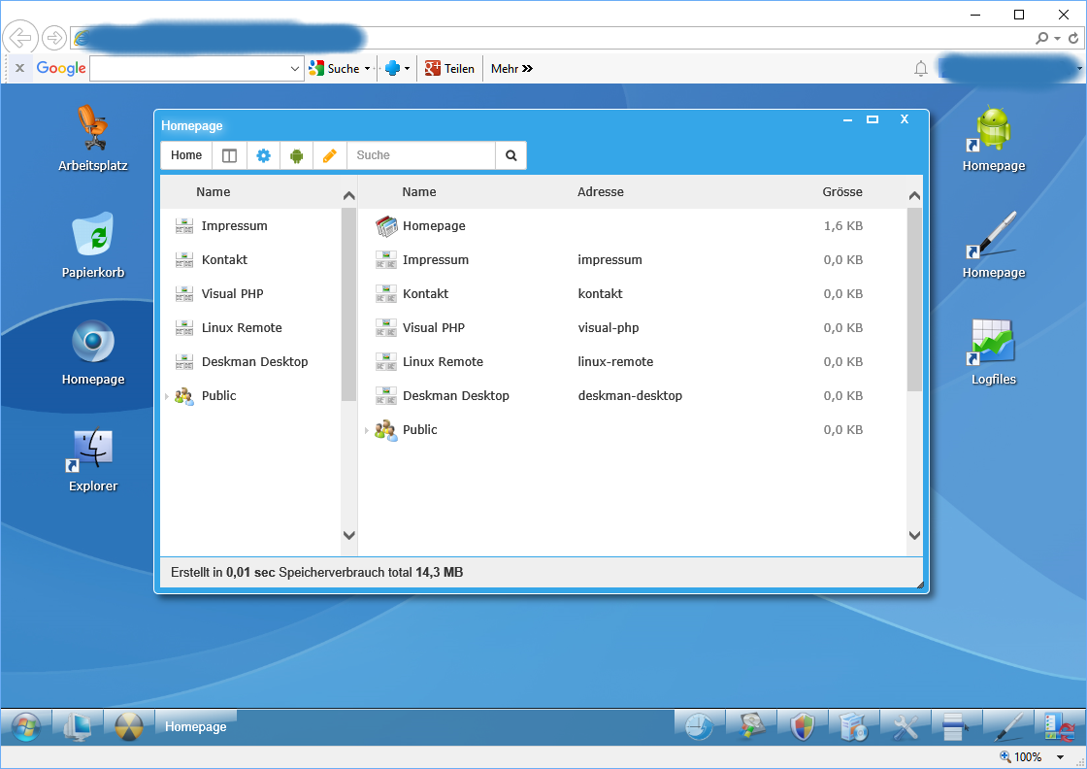
Task: Click the Suche field in Homepage window
Action: pyautogui.click(x=421, y=155)
